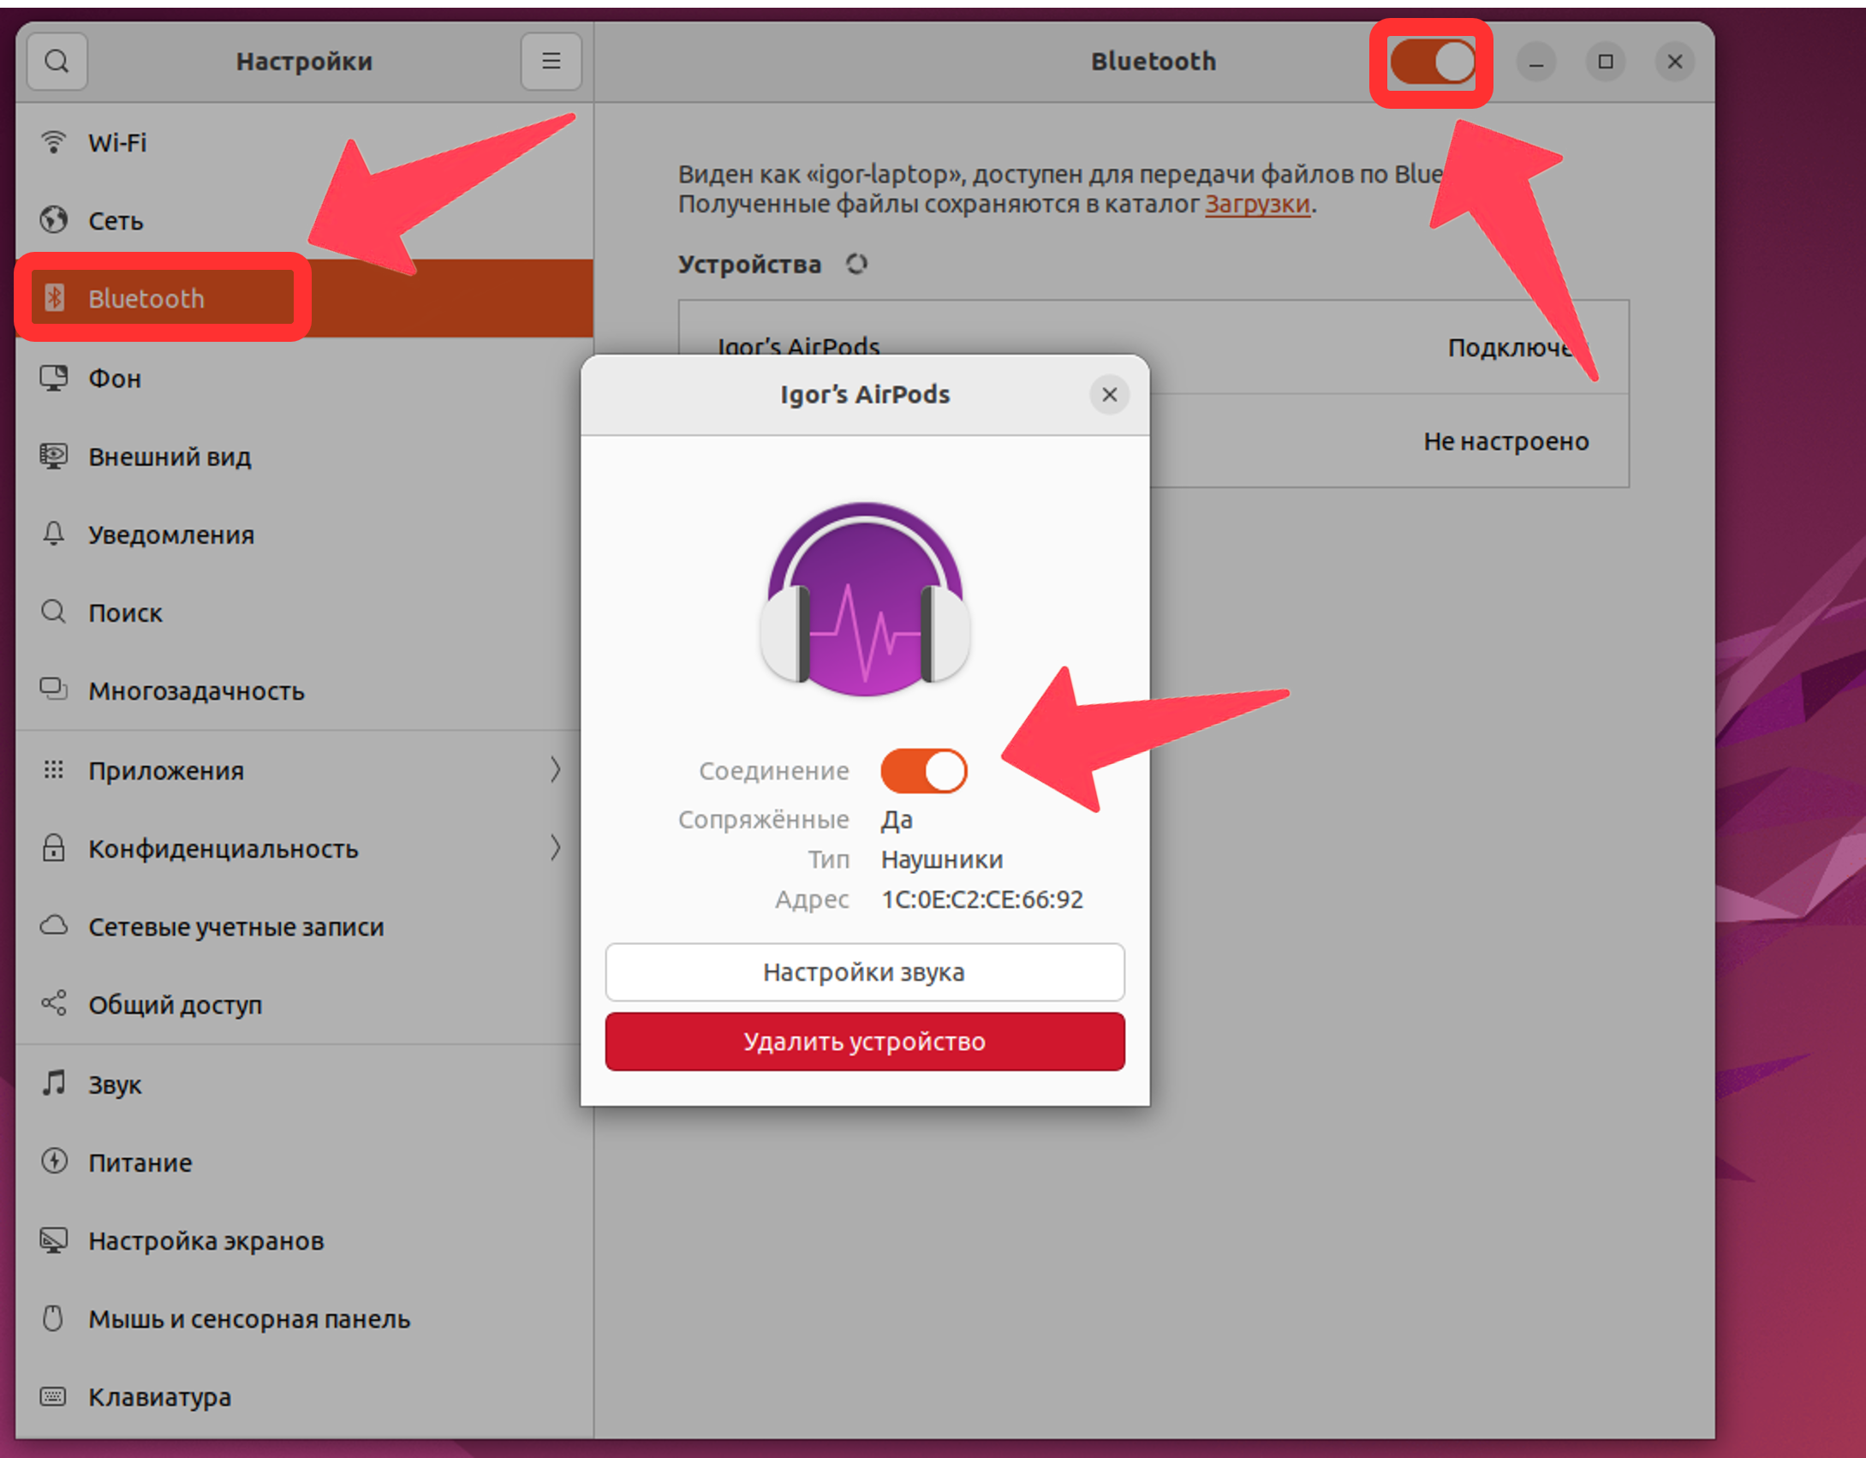Screen dimensions: 1866x1458
Task: Click the red Удалить устройство button
Action: (865, 1042)
